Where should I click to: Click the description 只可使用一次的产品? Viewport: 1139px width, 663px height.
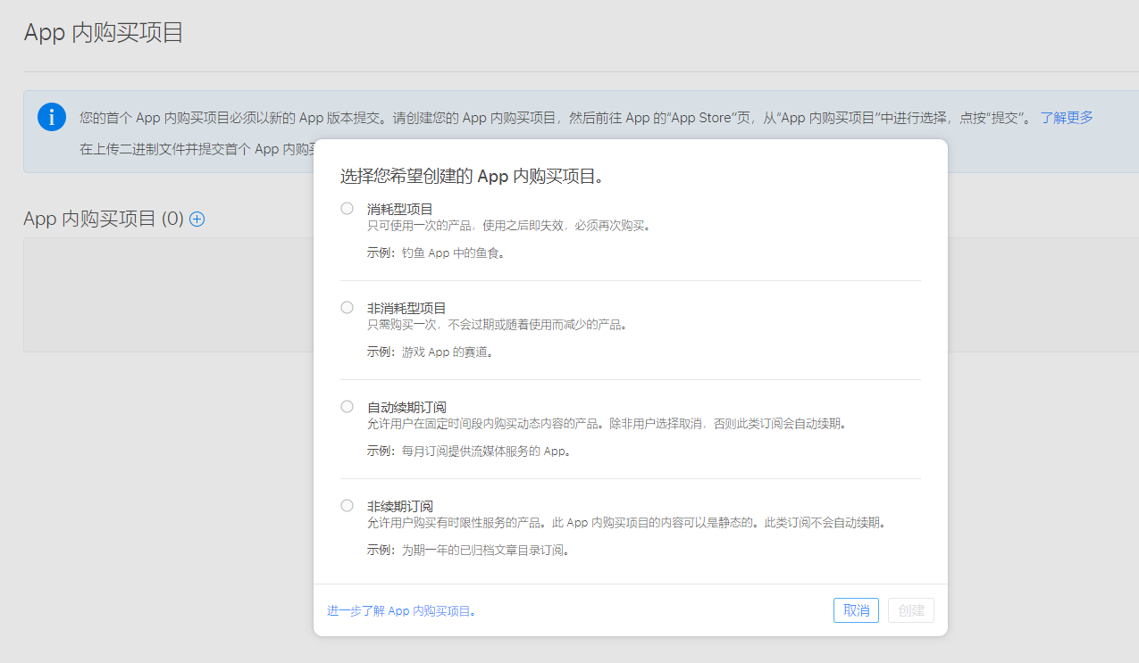509,226
